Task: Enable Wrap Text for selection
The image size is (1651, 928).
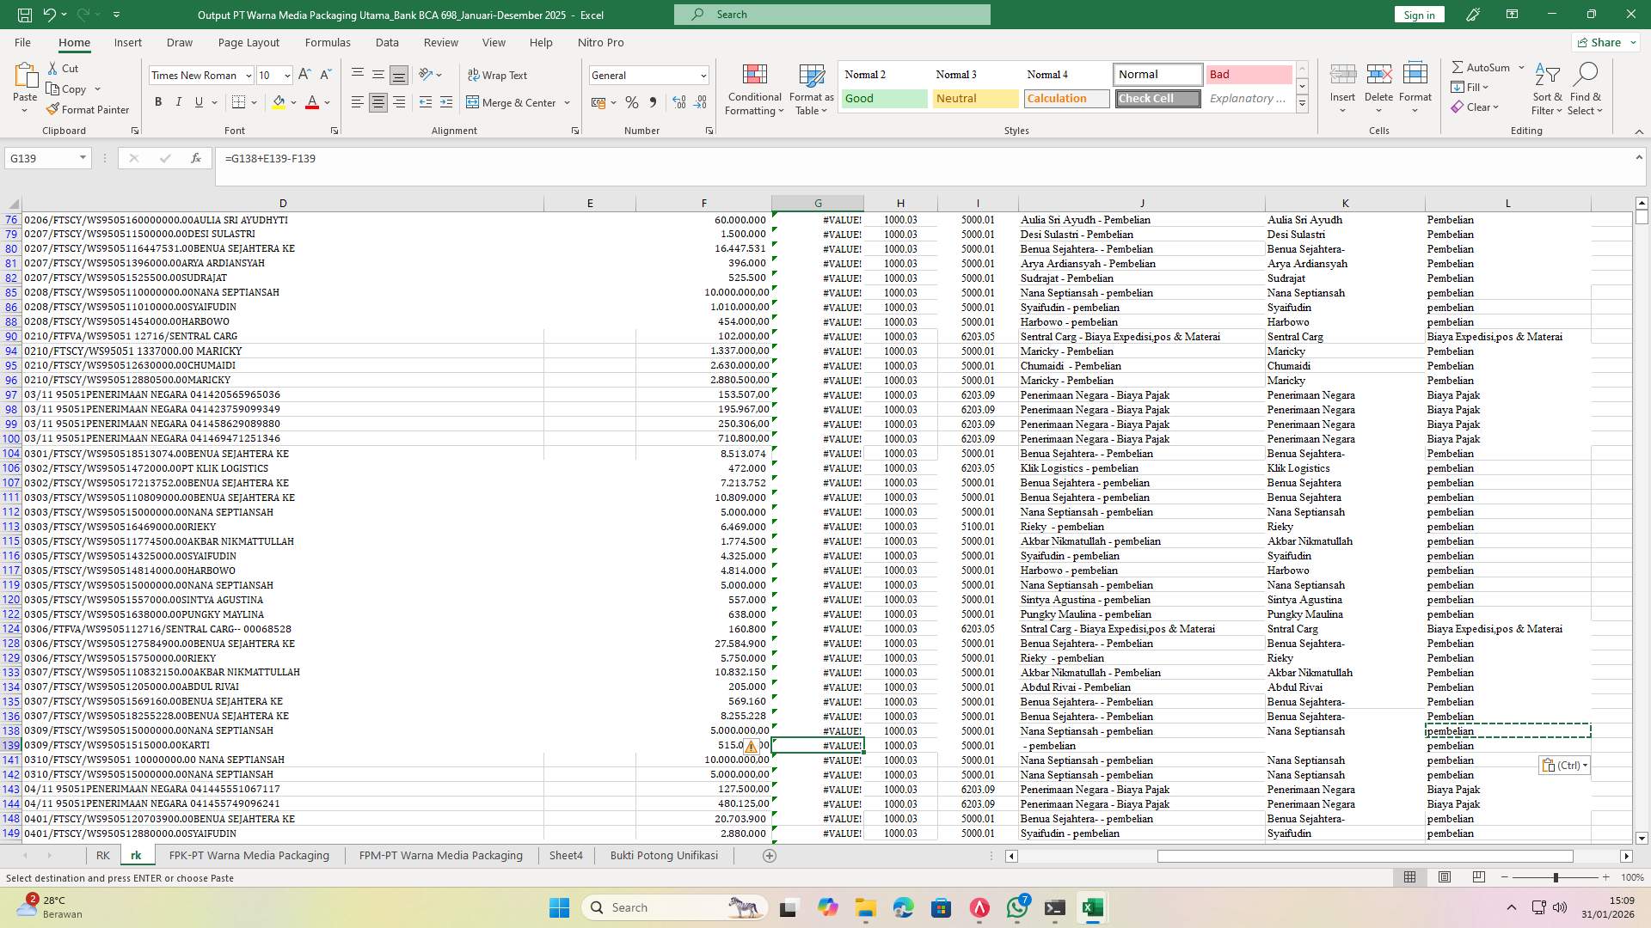Action: pyautogui.click(x=498, y=75)
